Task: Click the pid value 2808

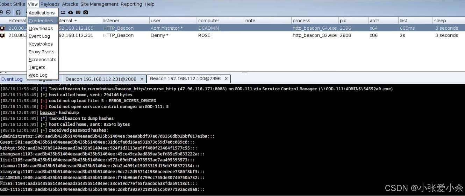Action: (345, 35)
